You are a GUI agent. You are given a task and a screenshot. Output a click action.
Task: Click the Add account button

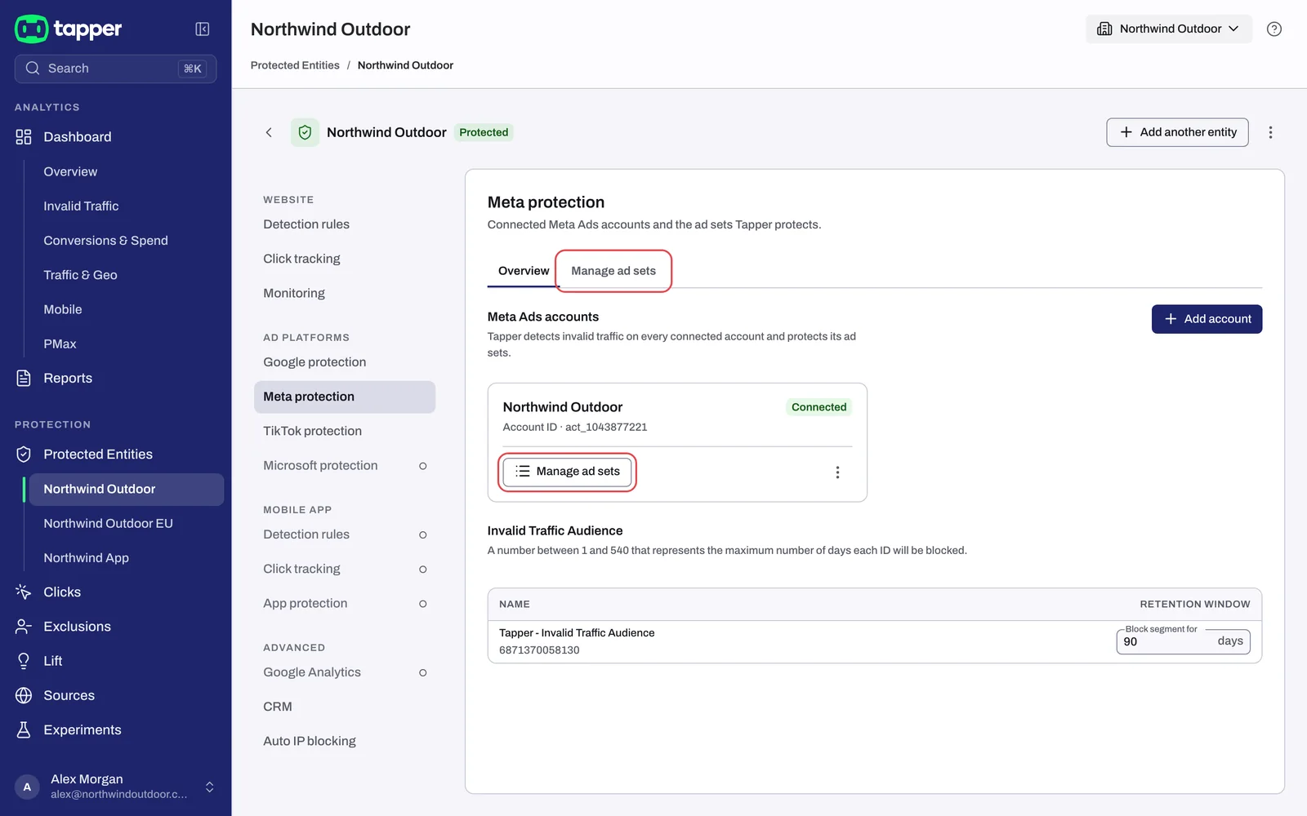point(1207,319)
